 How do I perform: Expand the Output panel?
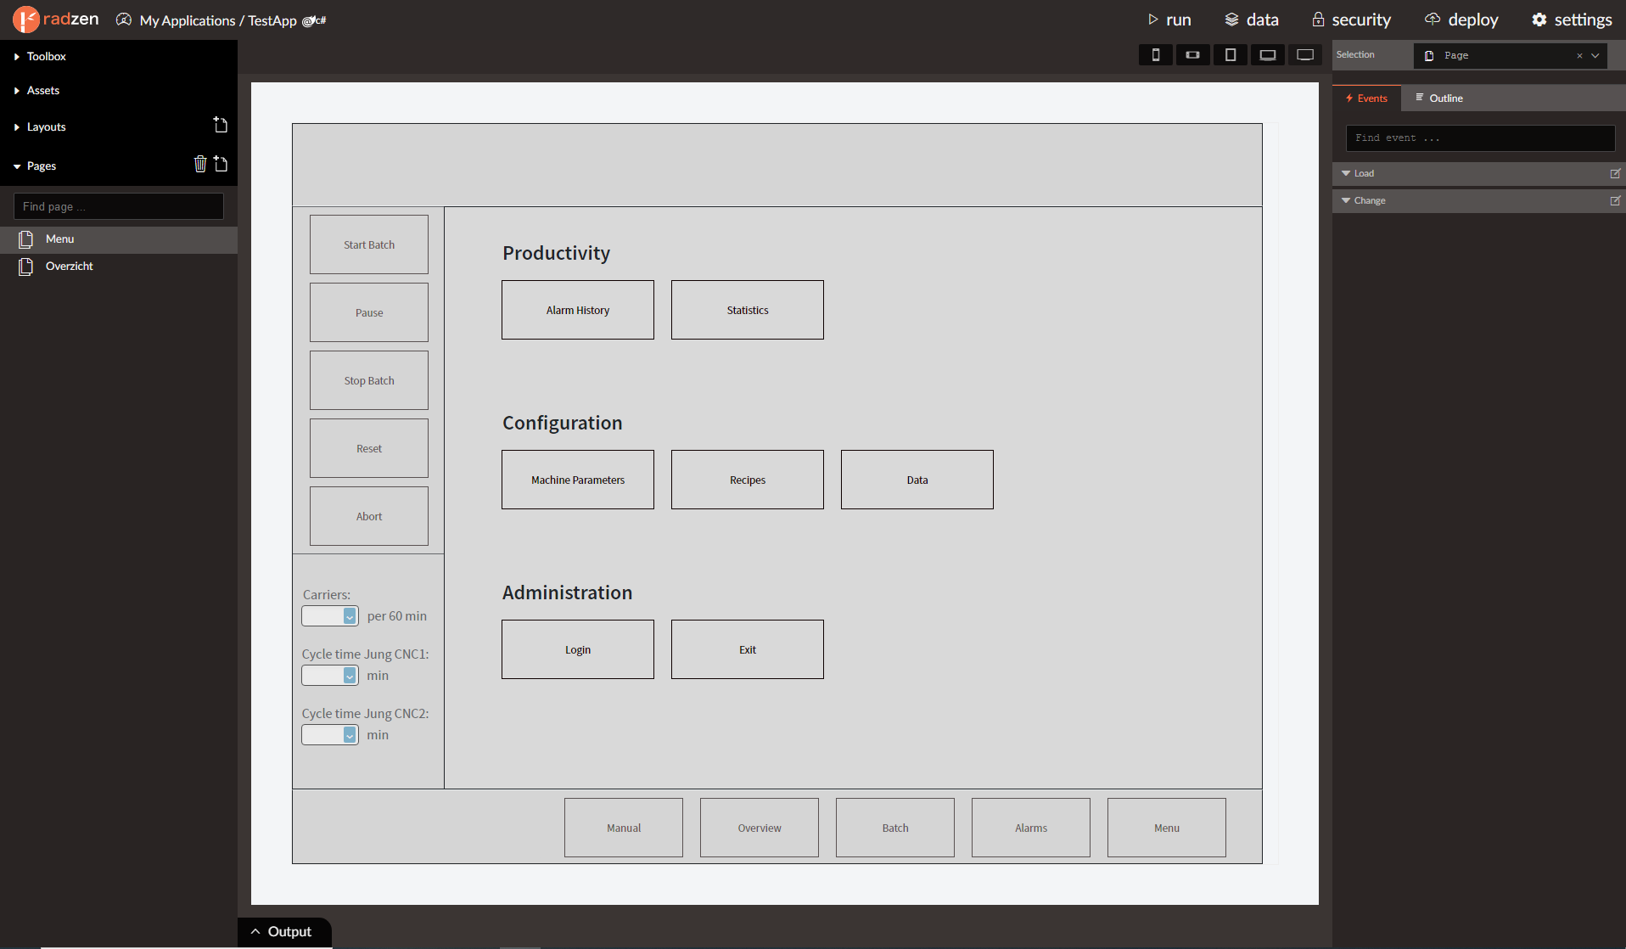coord(283,931)
